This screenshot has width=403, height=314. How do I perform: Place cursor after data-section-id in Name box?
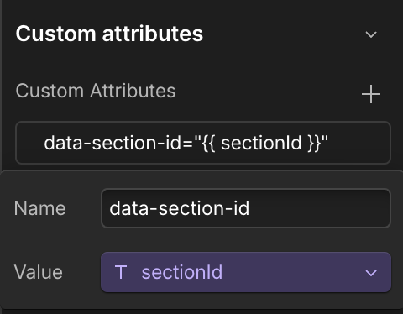(250, 208)
